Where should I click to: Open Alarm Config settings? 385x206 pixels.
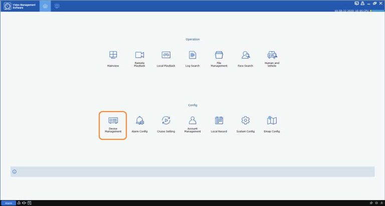tap(139, 120)
